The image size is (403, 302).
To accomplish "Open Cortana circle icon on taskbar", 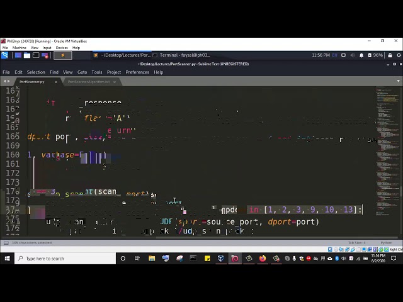I will point(123,259).
